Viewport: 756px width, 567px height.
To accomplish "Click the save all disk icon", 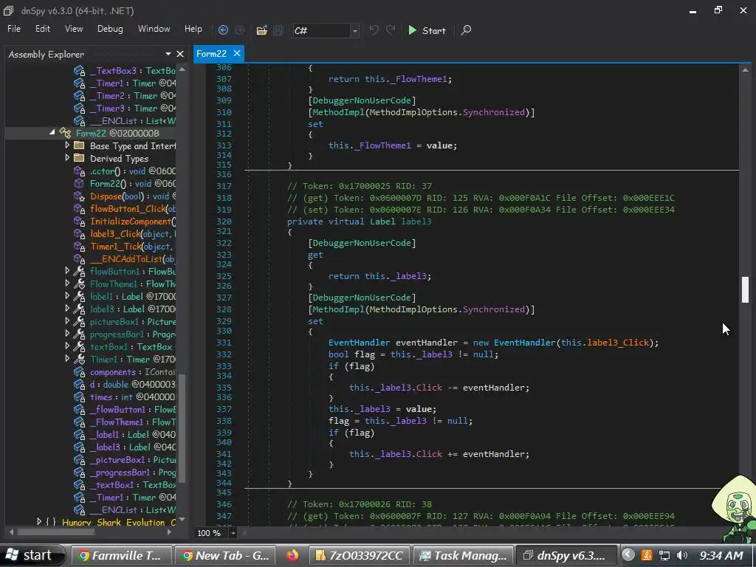I will pos(278,30).
